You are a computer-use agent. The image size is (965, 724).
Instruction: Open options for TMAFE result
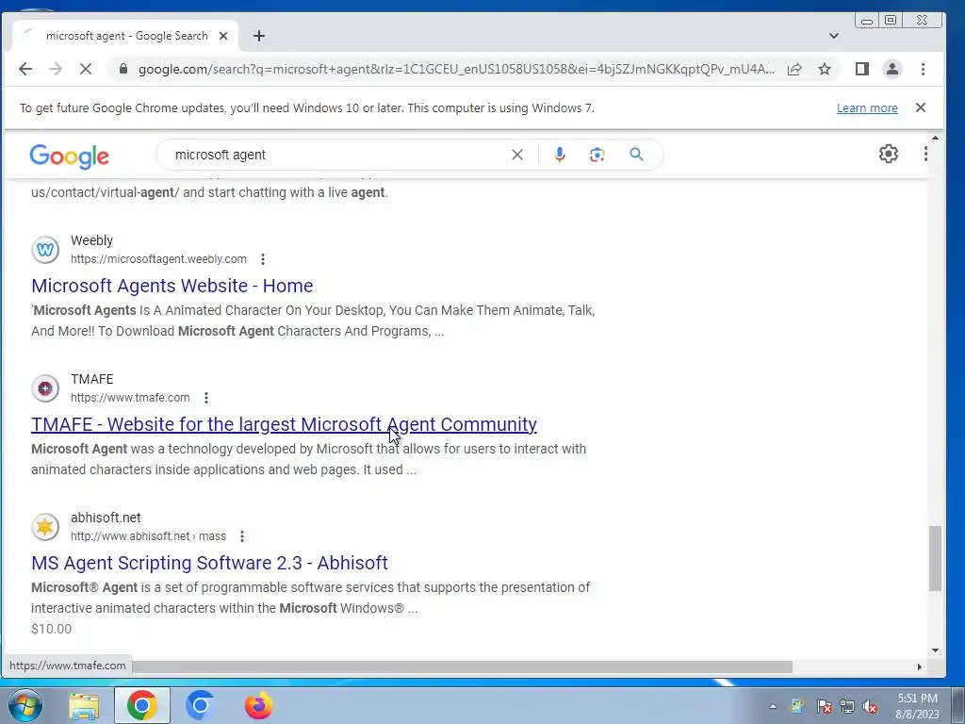coord(206,398)
